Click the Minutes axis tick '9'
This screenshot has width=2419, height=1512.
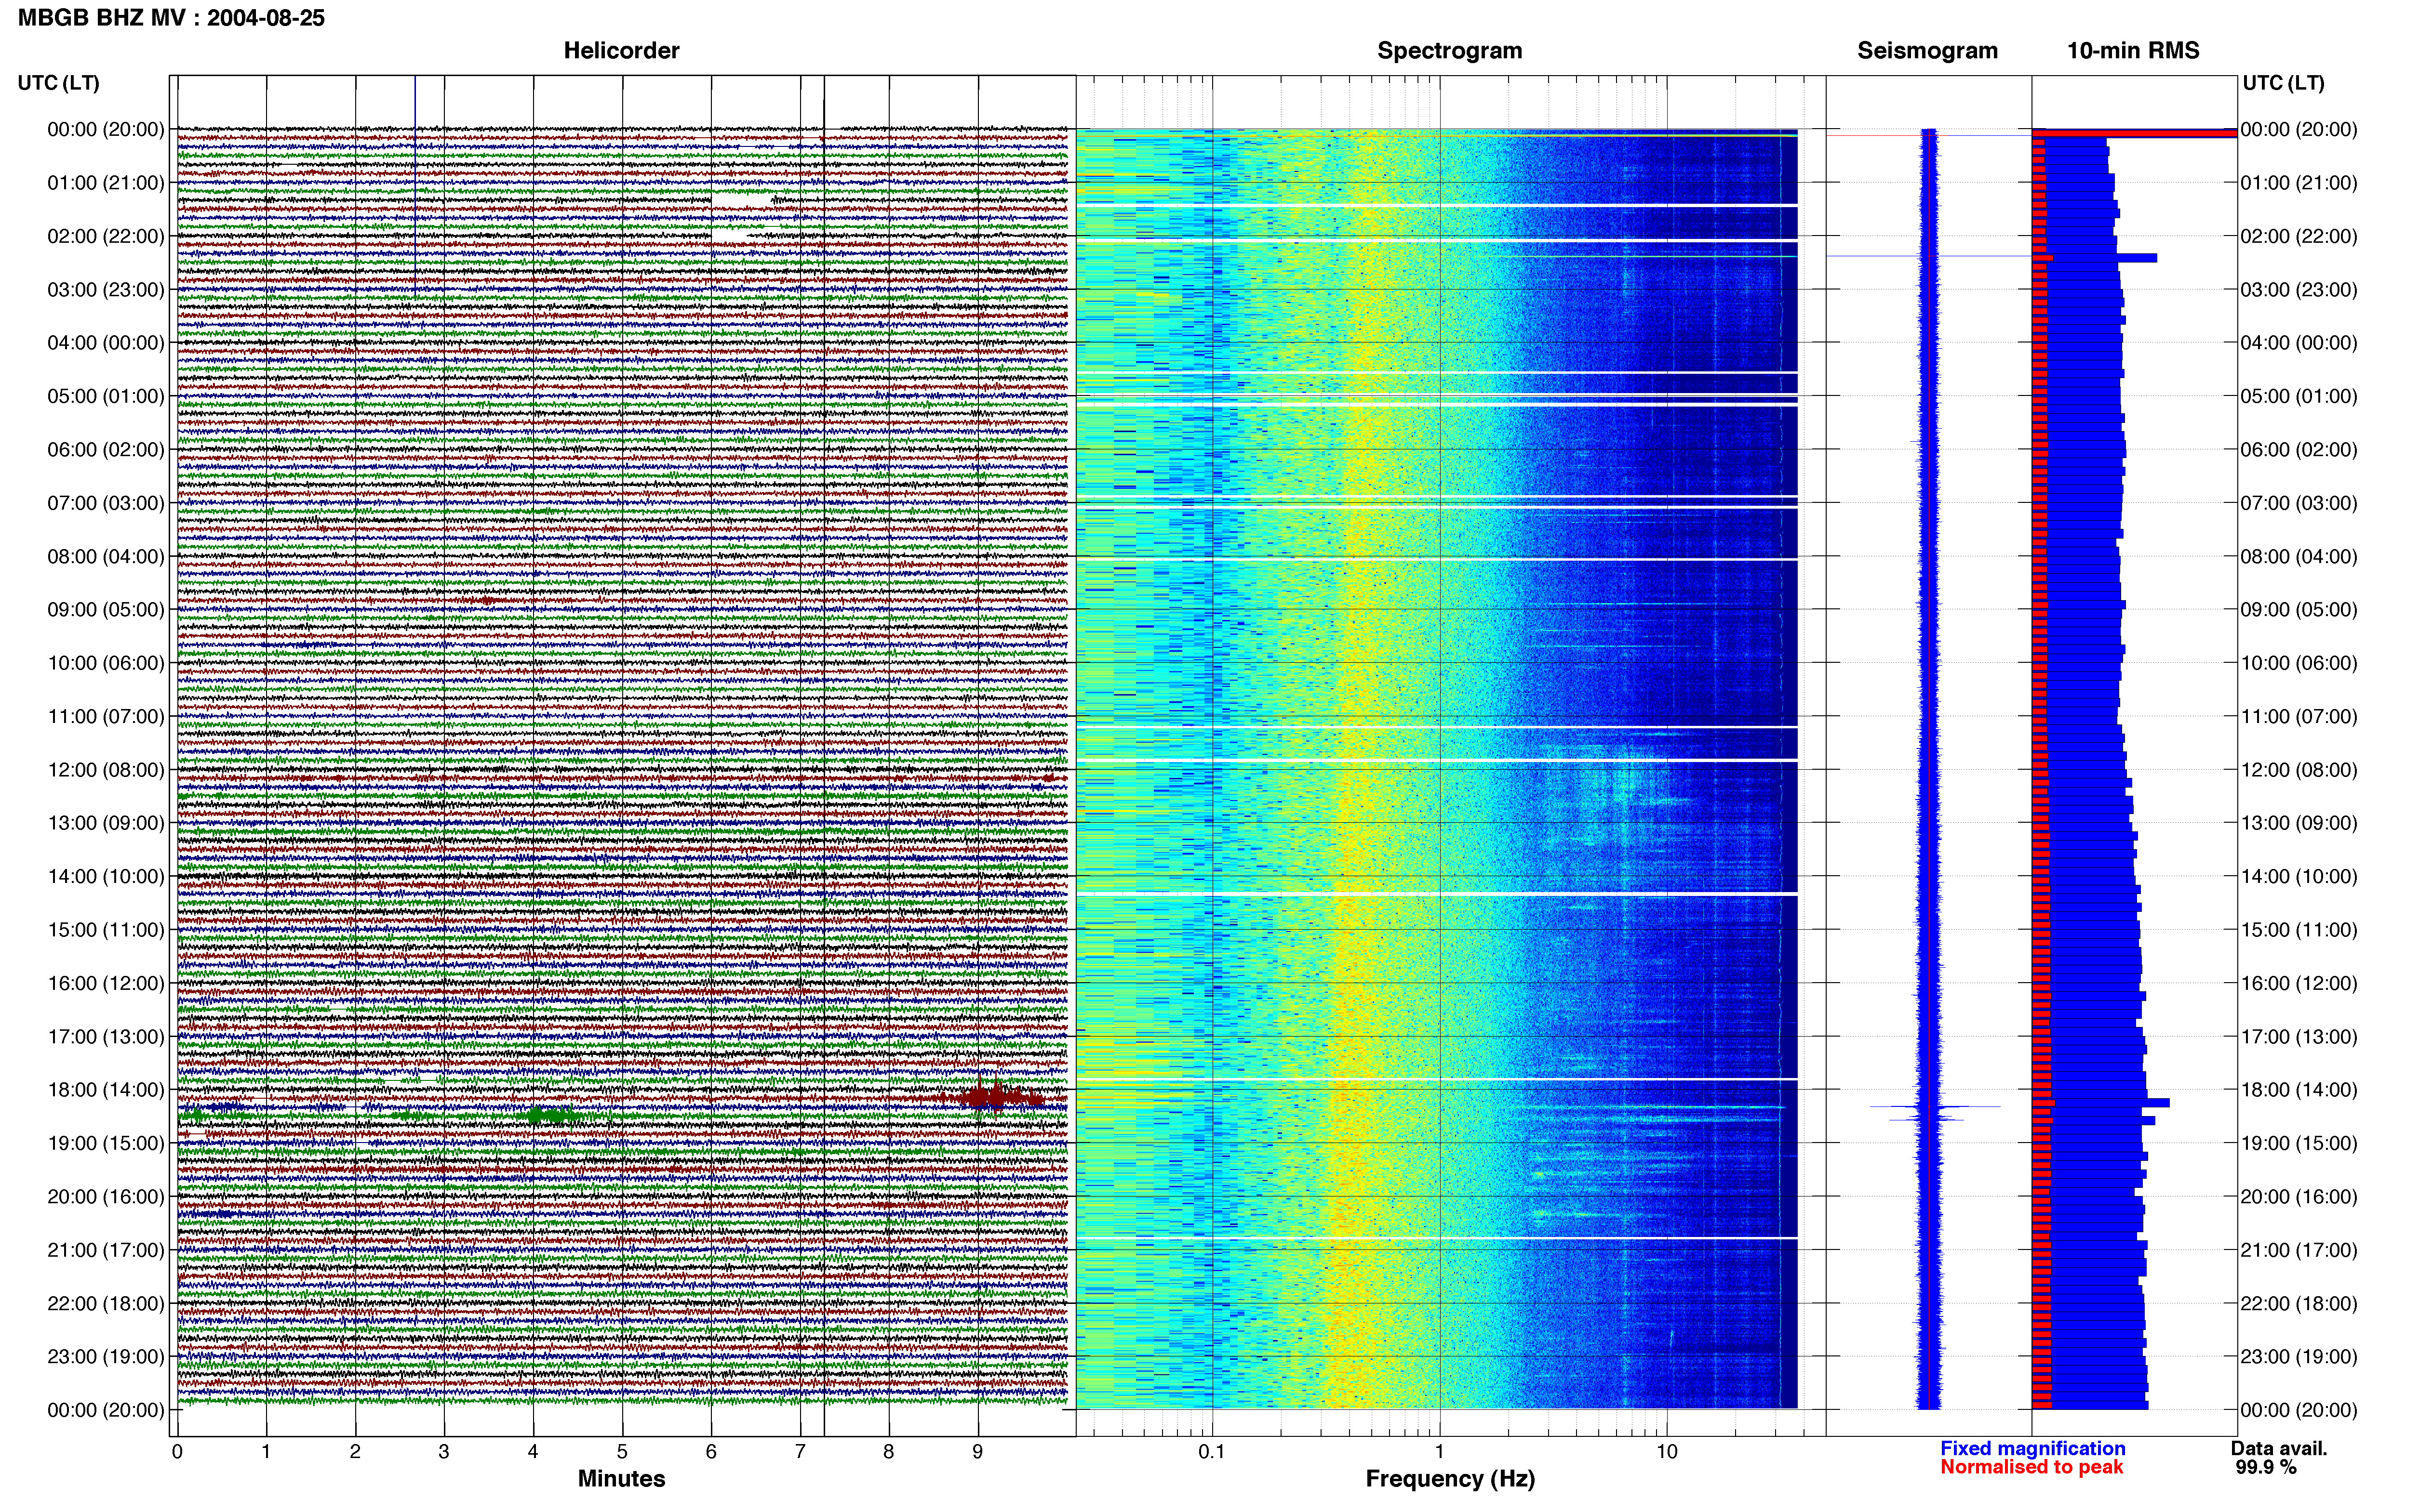(x=977, y=1452)
